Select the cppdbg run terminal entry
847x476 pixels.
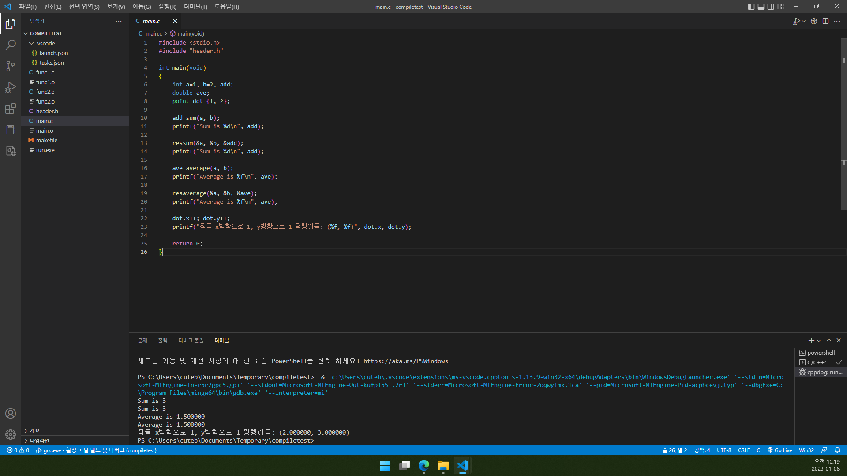click(x=820, y=372)
